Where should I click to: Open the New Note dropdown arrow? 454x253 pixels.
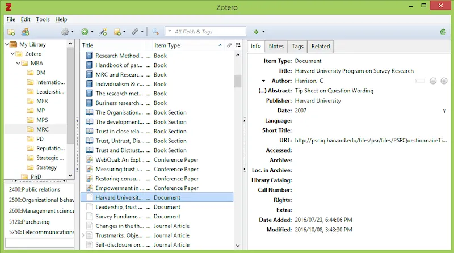(124, 32)
